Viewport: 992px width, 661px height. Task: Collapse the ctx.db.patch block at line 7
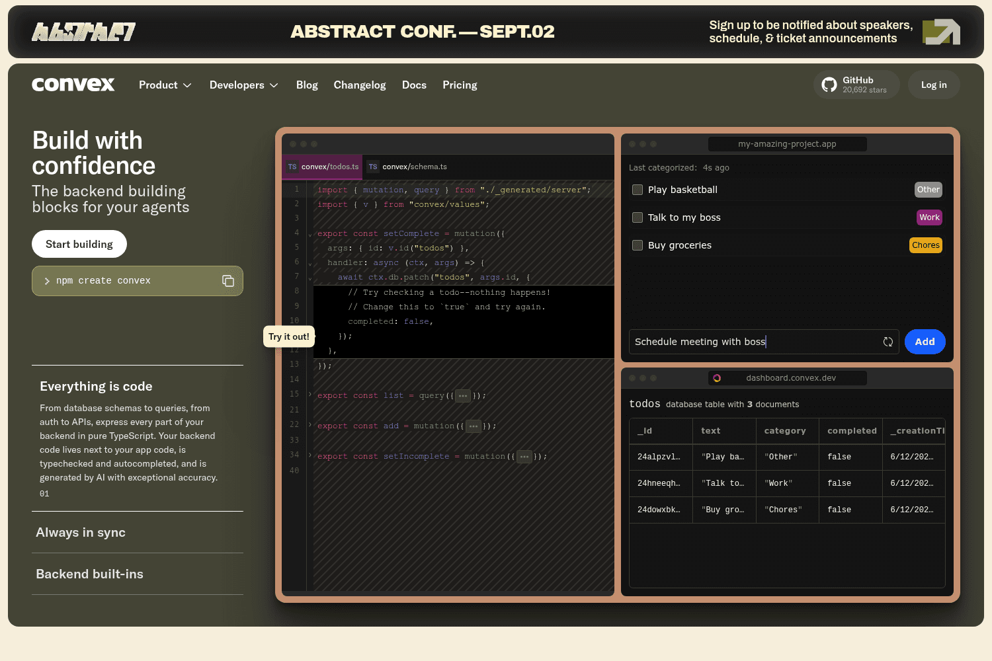tap(310, 278)
